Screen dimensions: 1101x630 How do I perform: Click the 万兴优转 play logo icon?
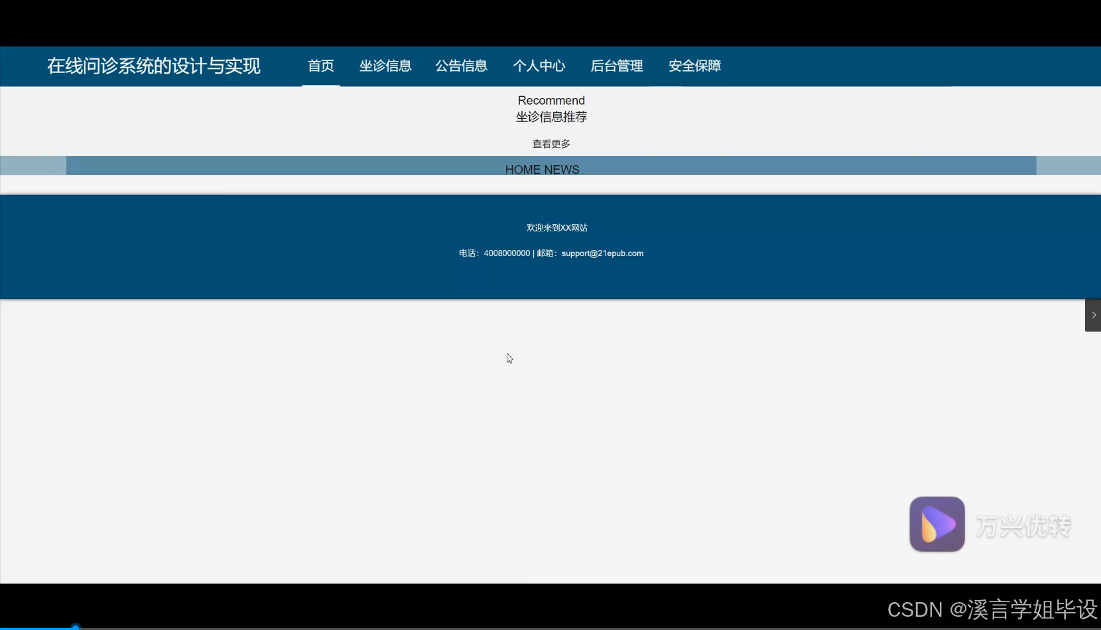pyautogui.click(x=937, y=524)
